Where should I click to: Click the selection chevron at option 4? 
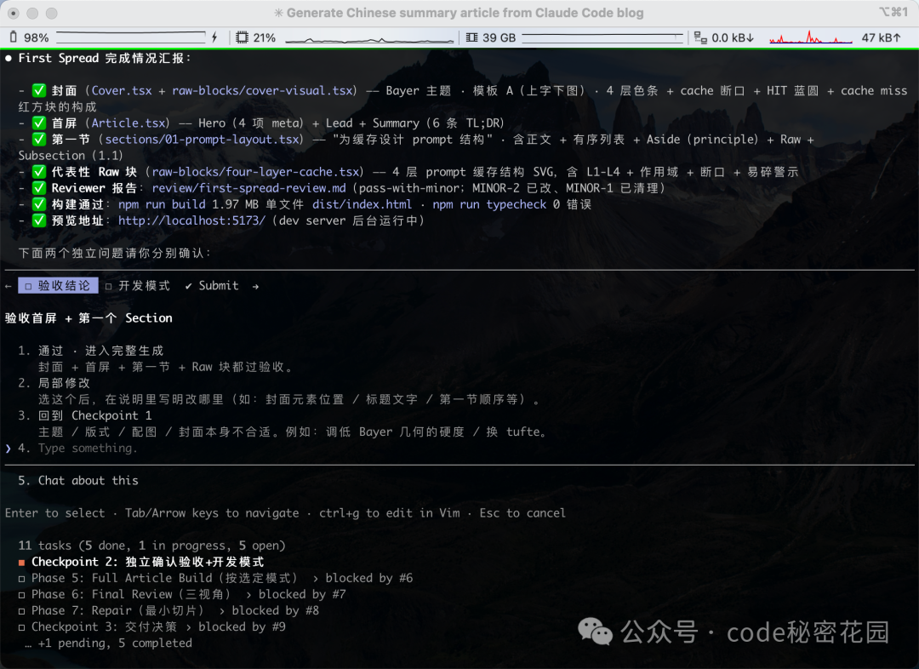(x=8, y=449)
